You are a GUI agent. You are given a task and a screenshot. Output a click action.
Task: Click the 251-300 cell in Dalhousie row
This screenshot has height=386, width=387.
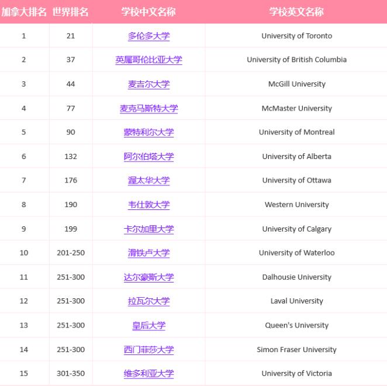click(x=71, y=277)
